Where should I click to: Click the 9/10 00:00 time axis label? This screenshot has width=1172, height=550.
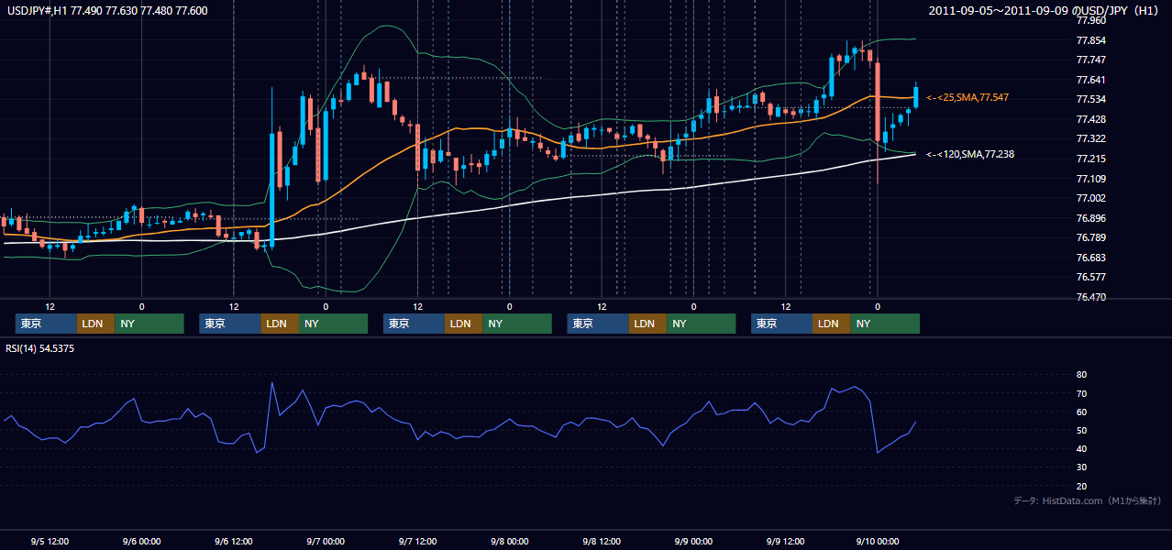click(x=877, y=541)
